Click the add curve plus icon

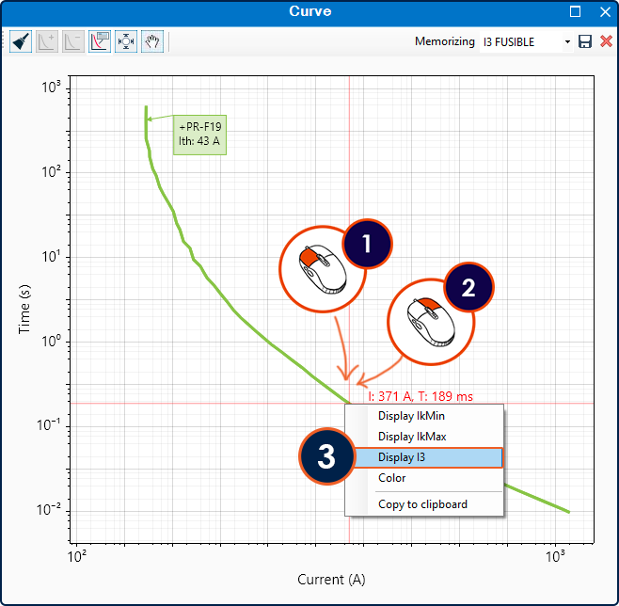click(47, 41)
